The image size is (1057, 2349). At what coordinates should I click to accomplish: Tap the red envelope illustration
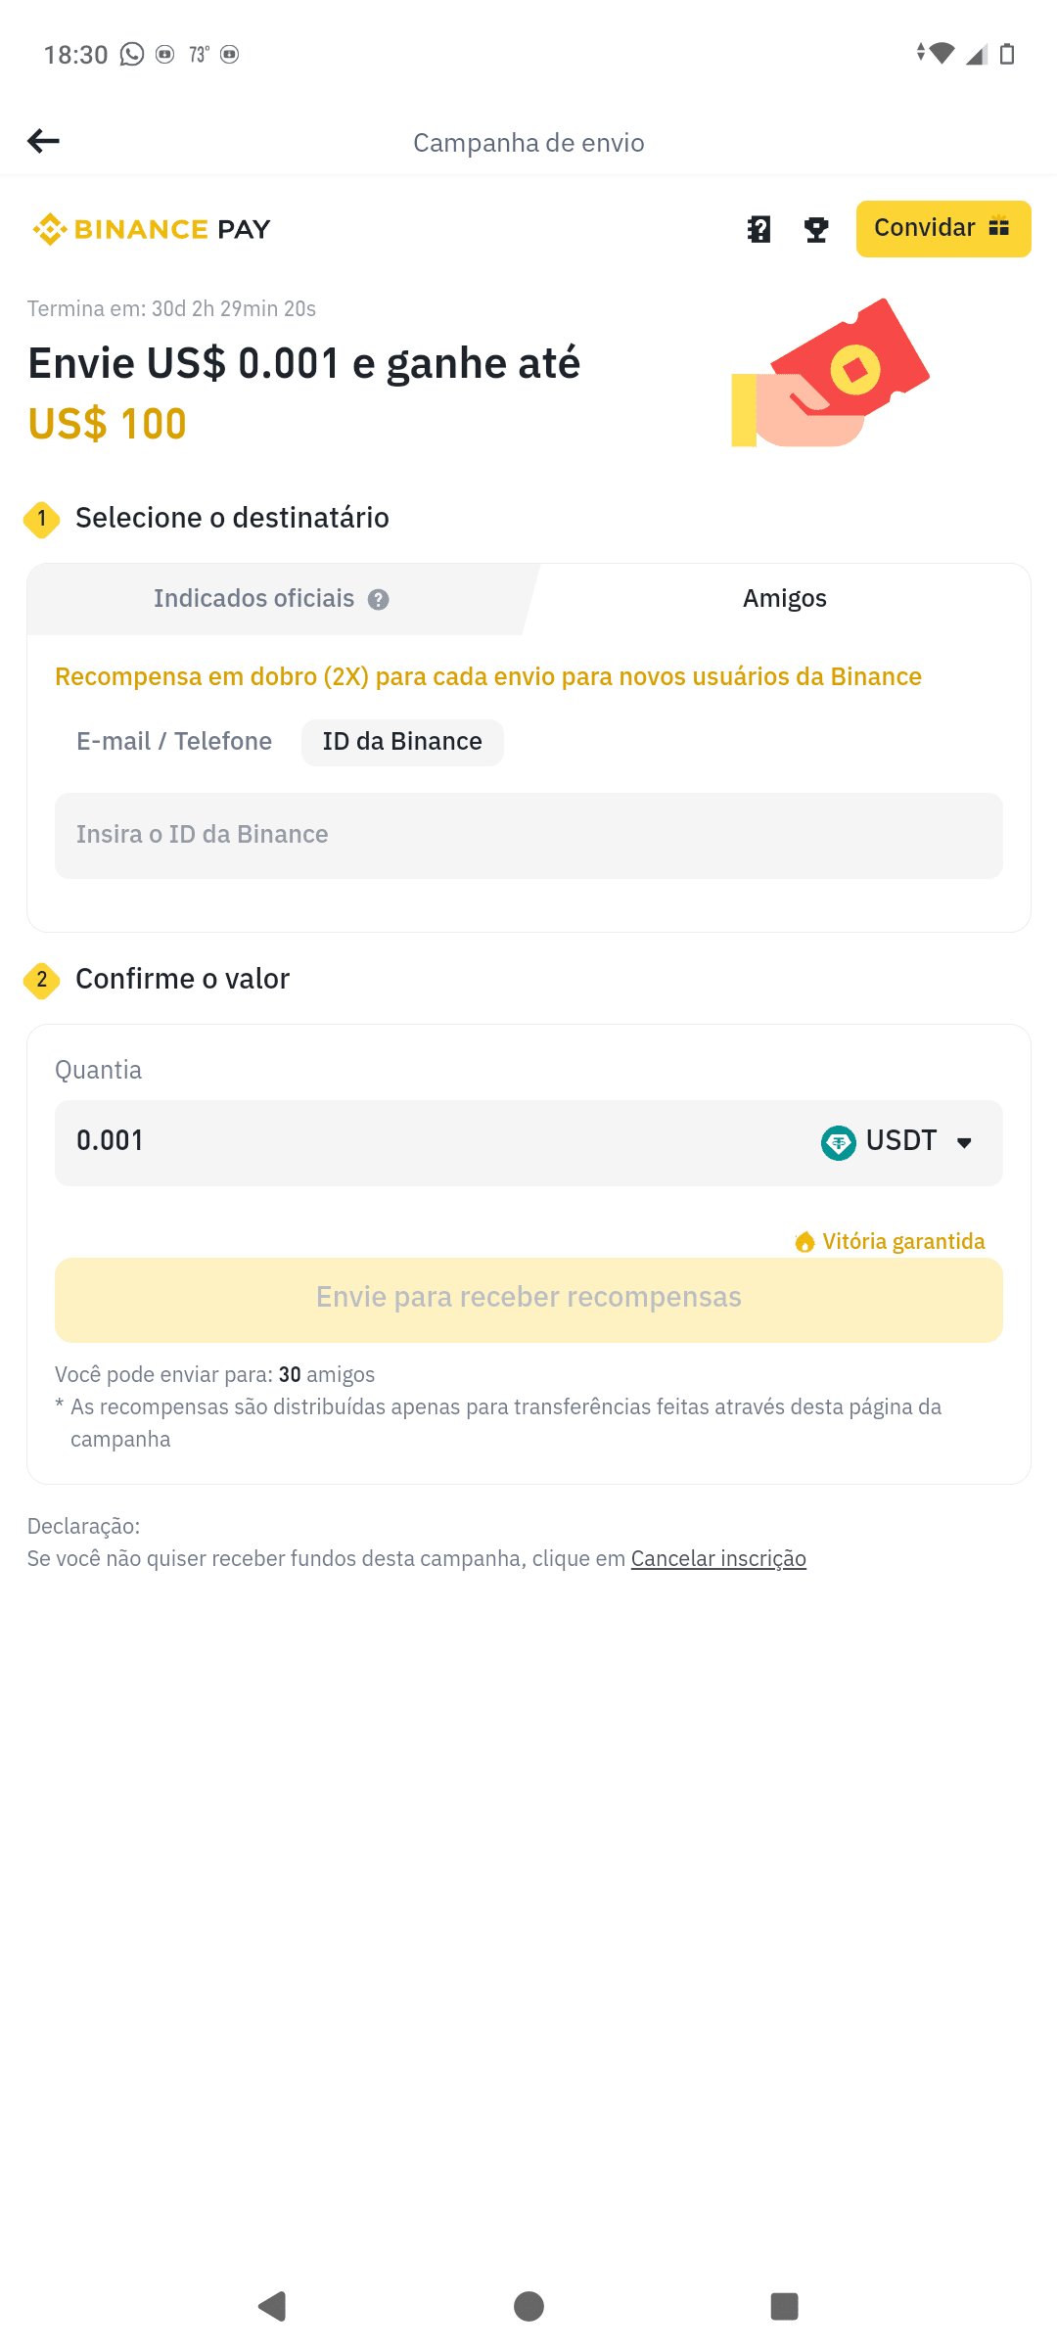click(x=830, y=373)
